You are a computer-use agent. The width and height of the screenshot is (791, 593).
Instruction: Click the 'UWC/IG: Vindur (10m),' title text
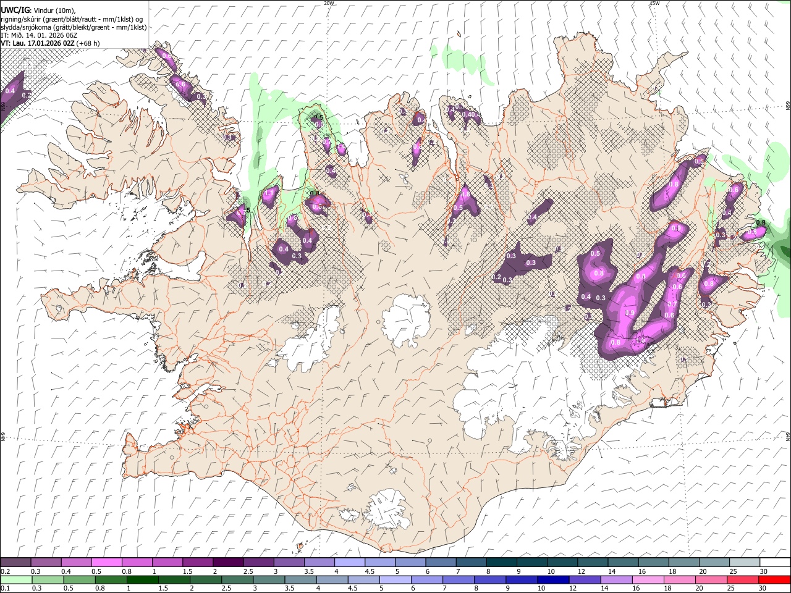37,11
